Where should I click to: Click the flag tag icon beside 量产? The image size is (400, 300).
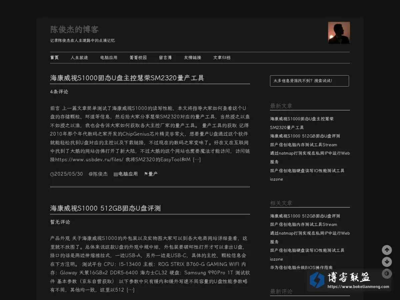click(x=146, y=174)
